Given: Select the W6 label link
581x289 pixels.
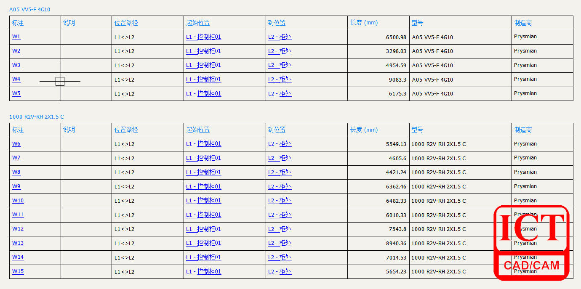Looking at the screenshot, I should pyautogui.click(x=16, y=144).
